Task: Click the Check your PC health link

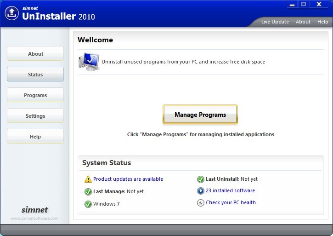Action: tap(231, 203)
